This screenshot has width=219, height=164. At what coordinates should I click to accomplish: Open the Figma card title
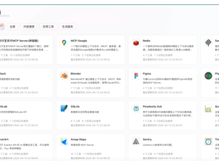[147, 73]
